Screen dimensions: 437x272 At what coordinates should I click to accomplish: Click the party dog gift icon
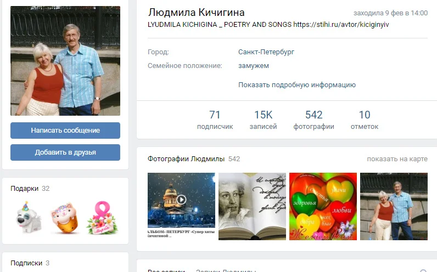(29, 217)
